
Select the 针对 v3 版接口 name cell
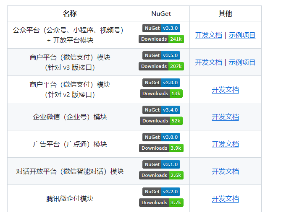(x=70, y=62)
